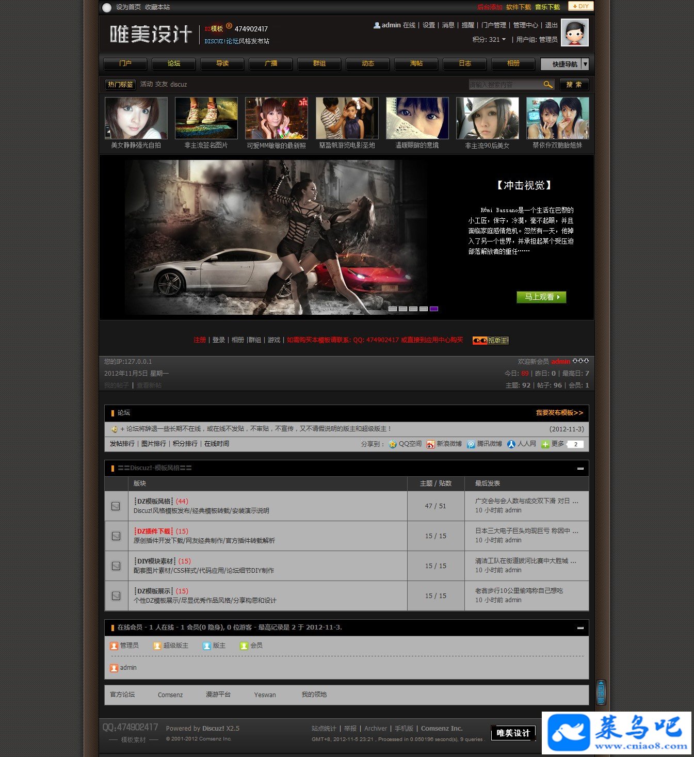Open the 管理中心 link
694x757 pixels.
[525, 25]
